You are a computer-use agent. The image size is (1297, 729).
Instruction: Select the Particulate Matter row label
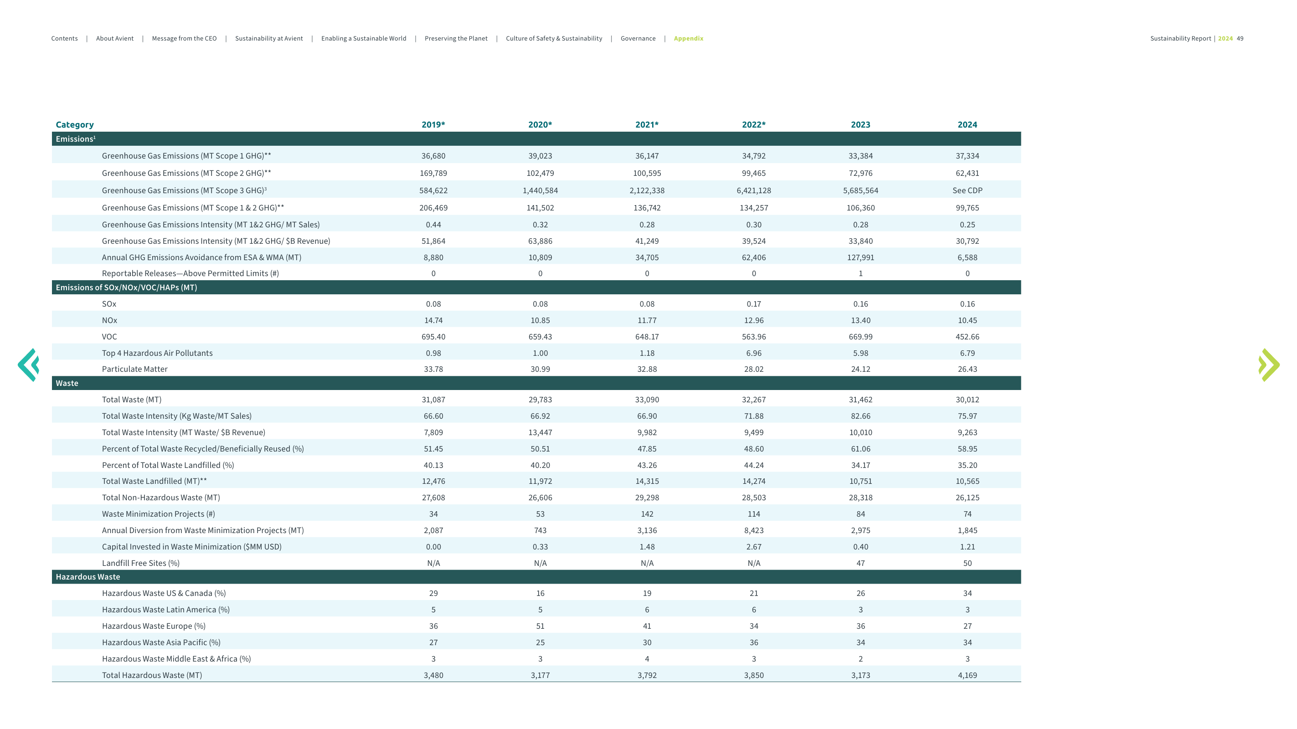pos(134,369)
